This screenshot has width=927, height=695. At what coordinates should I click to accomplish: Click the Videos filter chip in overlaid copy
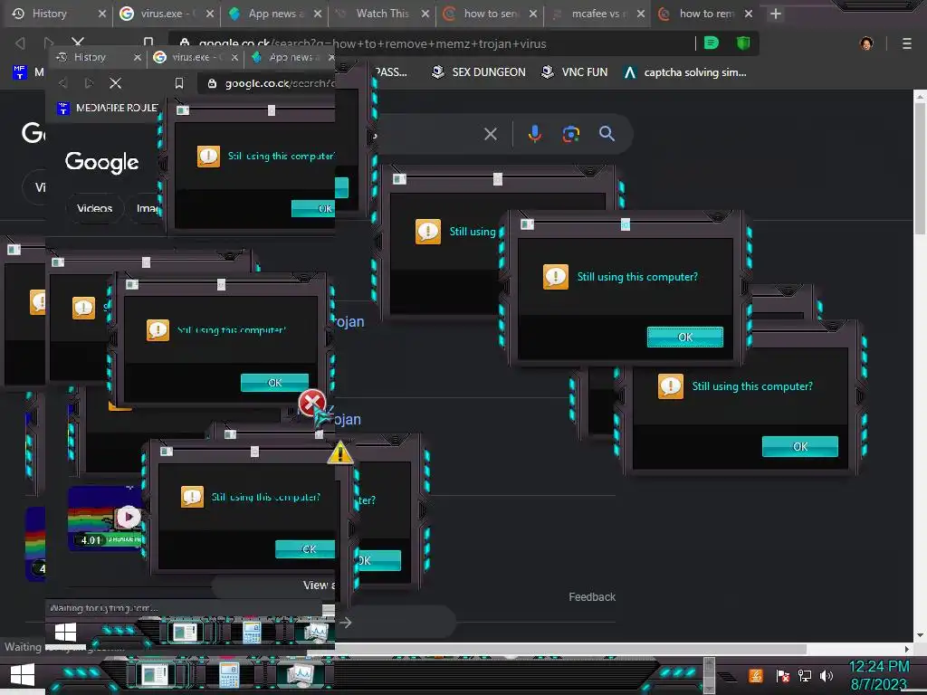94,208
